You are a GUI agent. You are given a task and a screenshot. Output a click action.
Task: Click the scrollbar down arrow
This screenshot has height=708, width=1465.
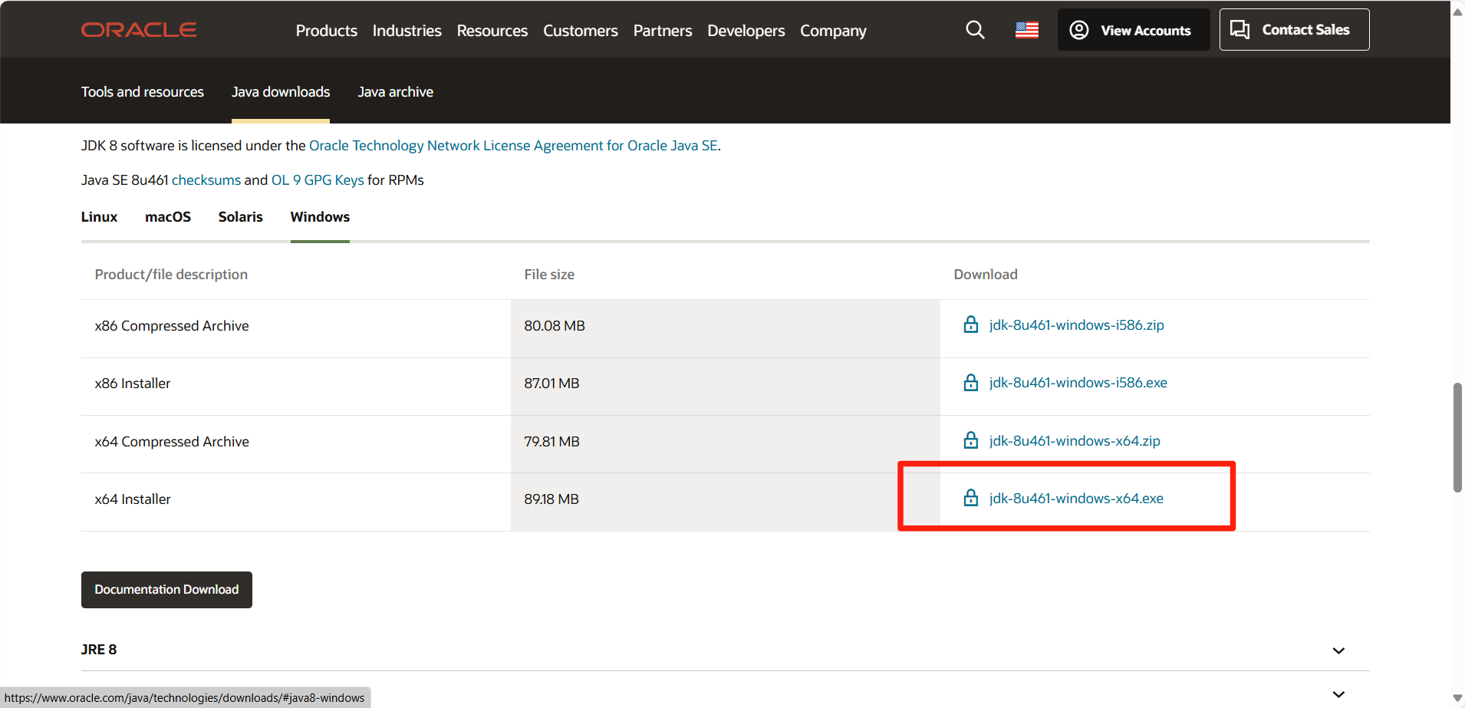pyautogui.click(x=1457, y=698)
